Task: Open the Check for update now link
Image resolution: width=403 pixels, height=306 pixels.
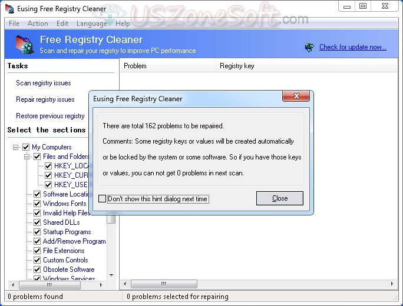Action: pos(352,47)
